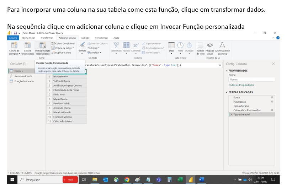Delete the Tipo Alterado1 step
The width and height of the screenshot is (287, 192).
tap(232, 114)
